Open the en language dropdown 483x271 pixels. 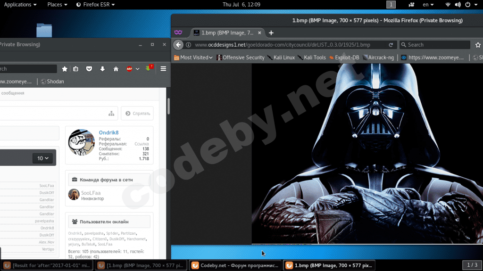pyautogui.click(x=428, y=5)
